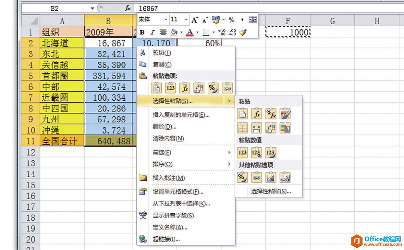404x250 pixels.
Task: Click cell 全国合计 in column A
Action: tap(62, 141)
